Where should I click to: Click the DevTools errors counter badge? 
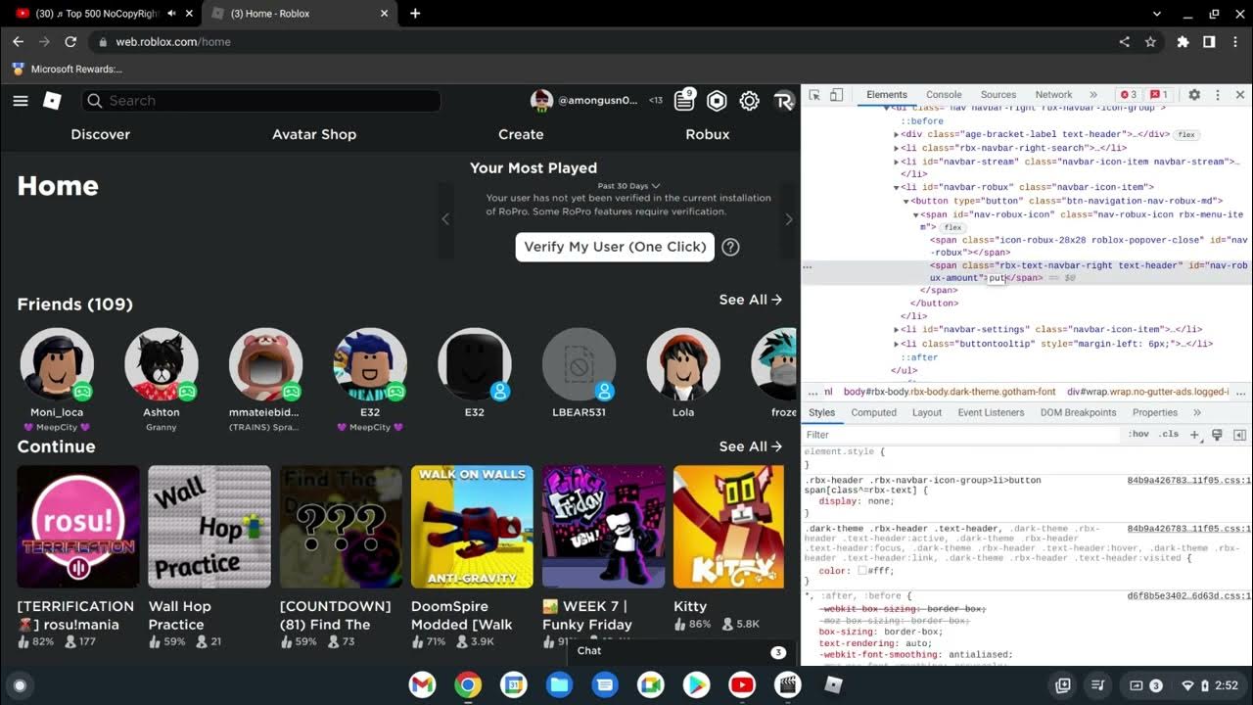point(1129,95)
